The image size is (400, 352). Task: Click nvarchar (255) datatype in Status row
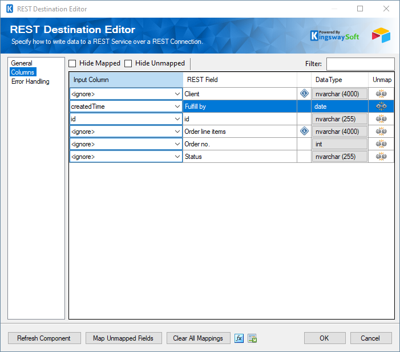(340, 157)
